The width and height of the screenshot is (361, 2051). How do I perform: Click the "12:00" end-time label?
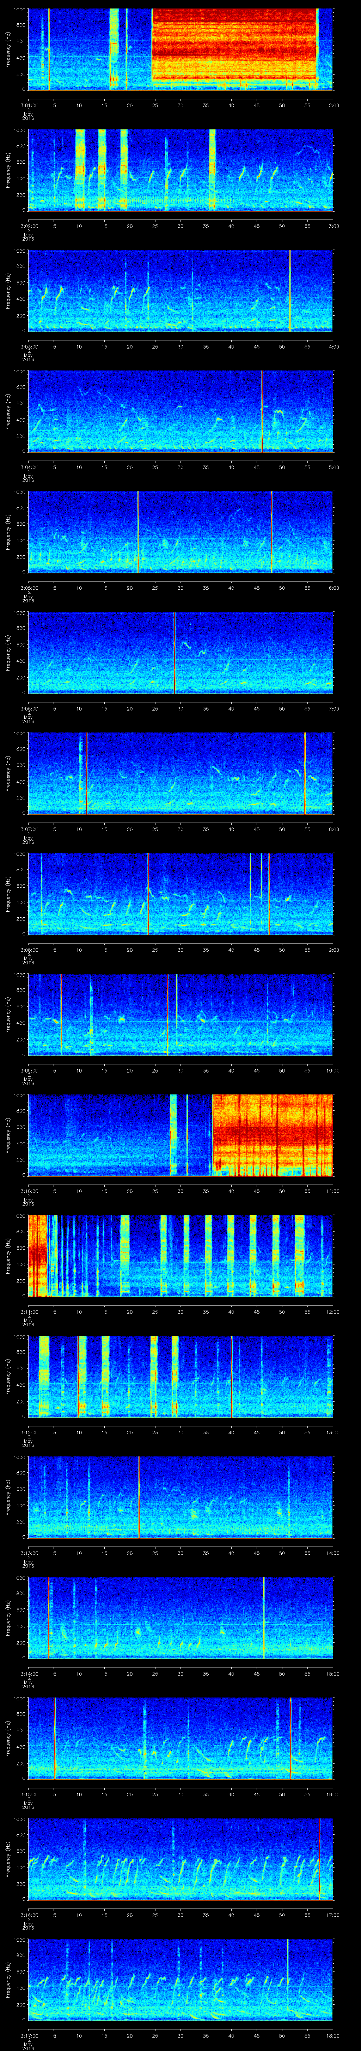(x=333, y=1311)
